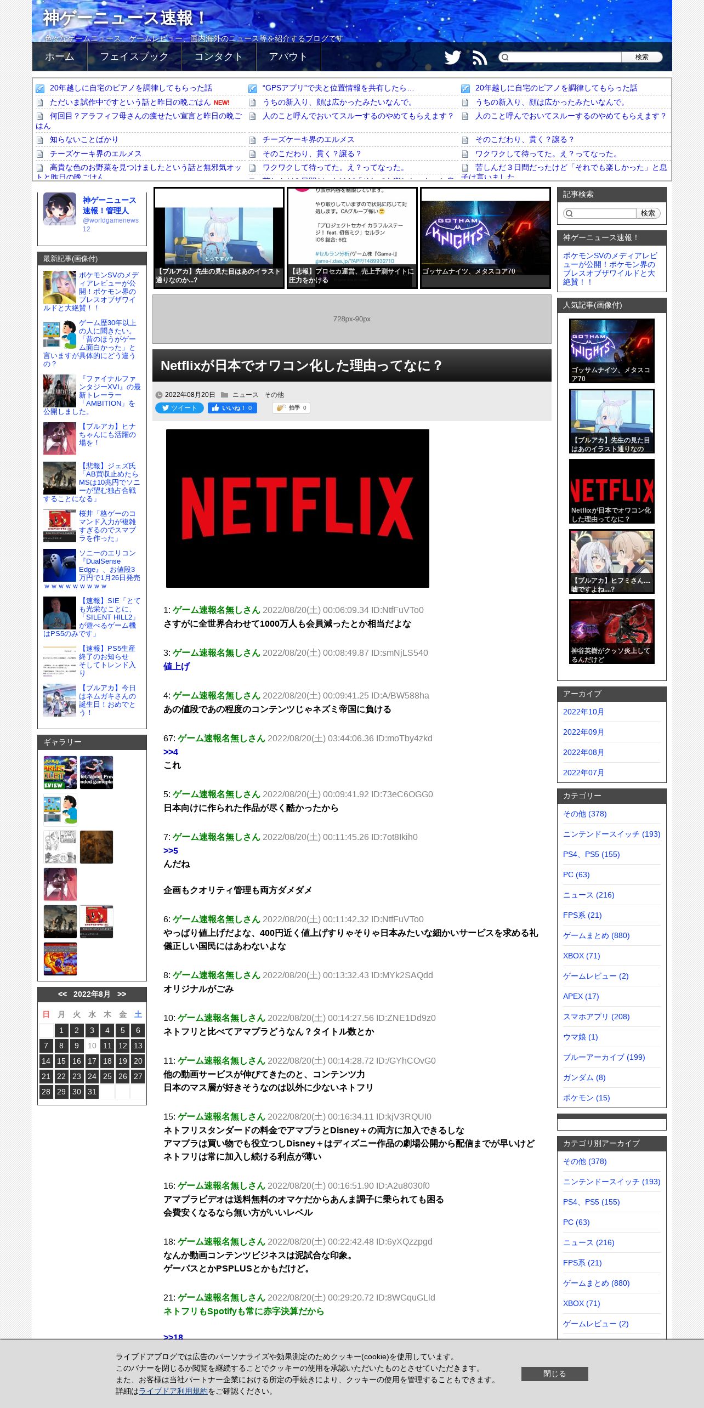704x1408 pixels.
Task: Open the ゴッサムナイツ popular article thumbnail in sidebar
Action: click(612, 351)
